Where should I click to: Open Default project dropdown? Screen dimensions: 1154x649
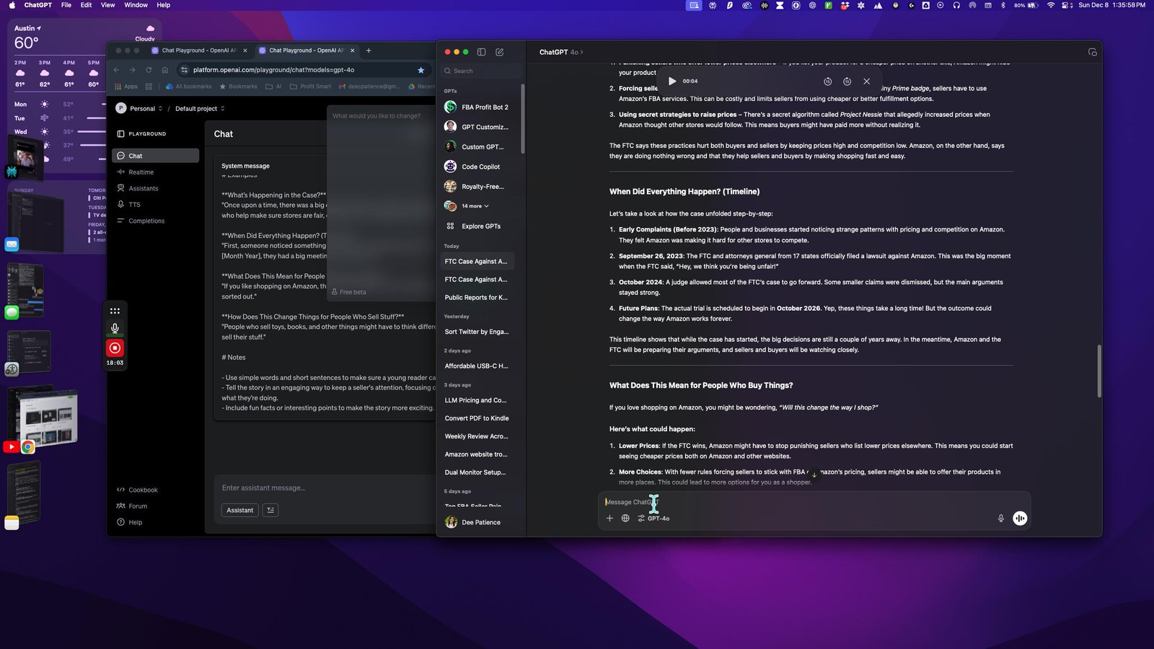point(200,109)
